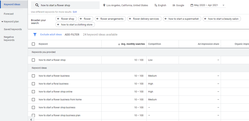Click the language translate icon
Viewport: 249px width, 121px height.
pyautogui.click(x=156, y=5)
